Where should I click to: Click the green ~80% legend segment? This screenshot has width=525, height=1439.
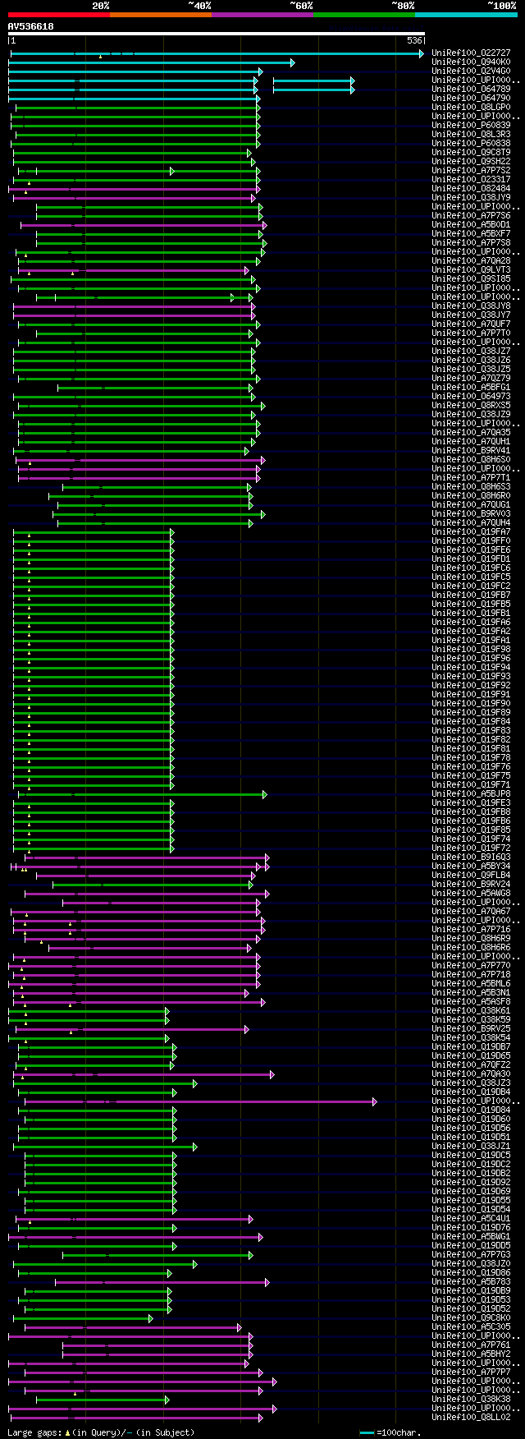pos(363,14)
